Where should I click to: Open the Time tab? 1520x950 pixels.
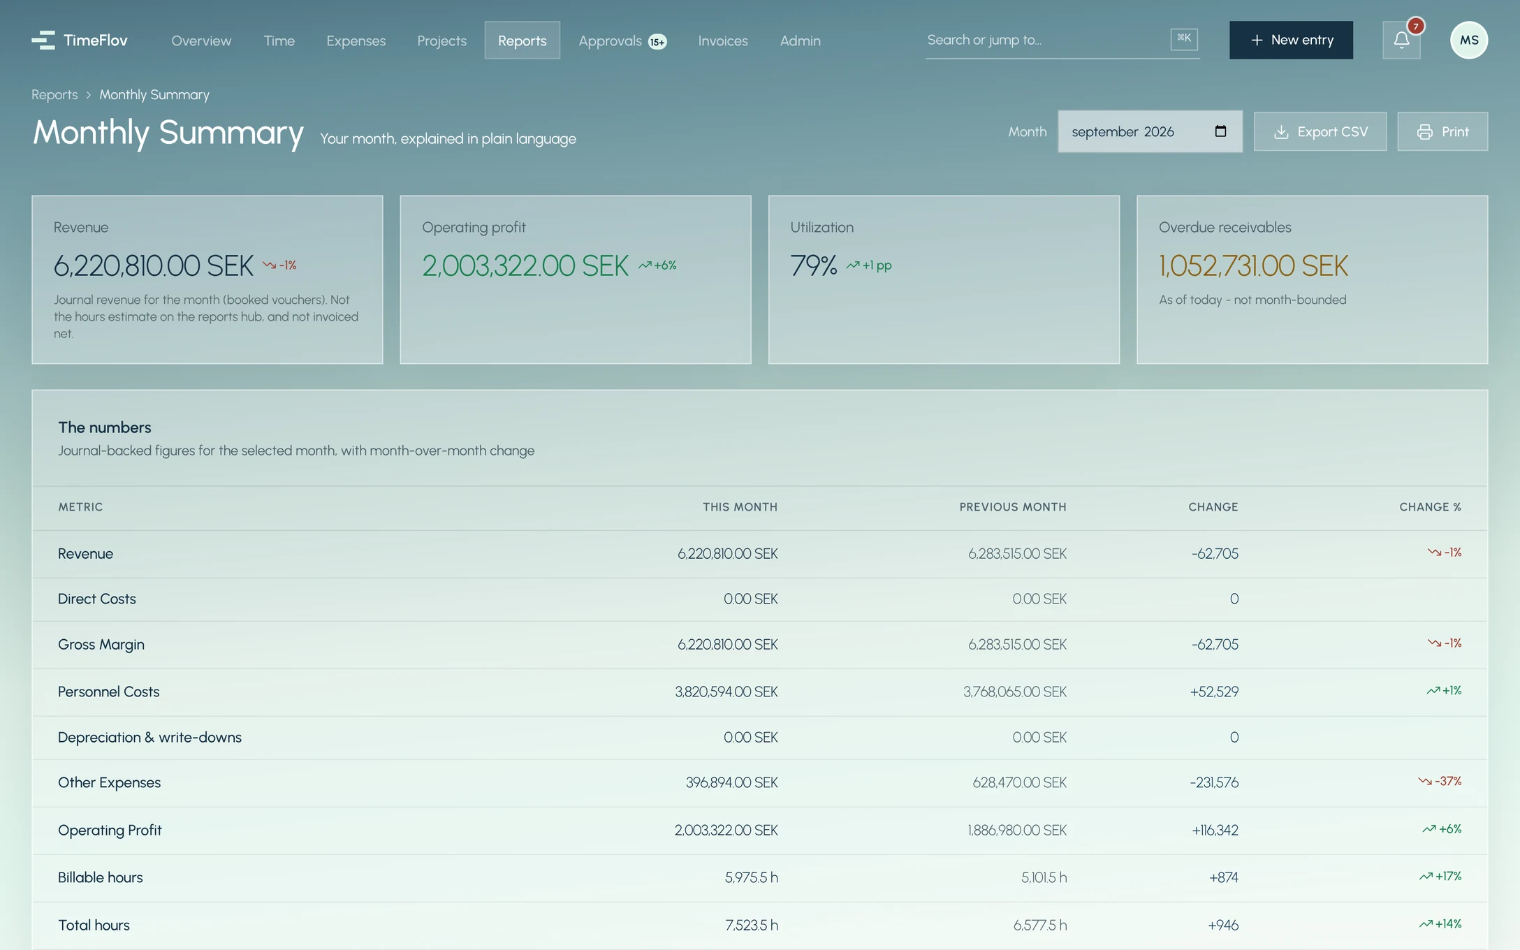click(279, 41)
